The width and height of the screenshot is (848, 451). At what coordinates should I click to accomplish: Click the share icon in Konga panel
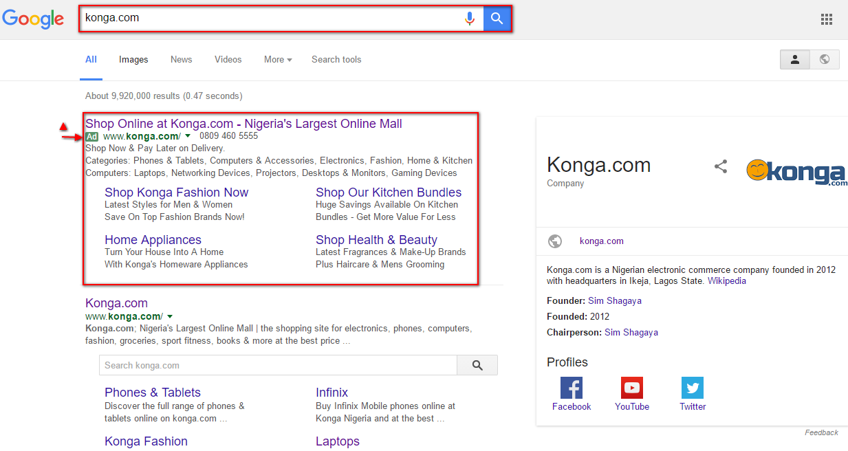(721, 166)
